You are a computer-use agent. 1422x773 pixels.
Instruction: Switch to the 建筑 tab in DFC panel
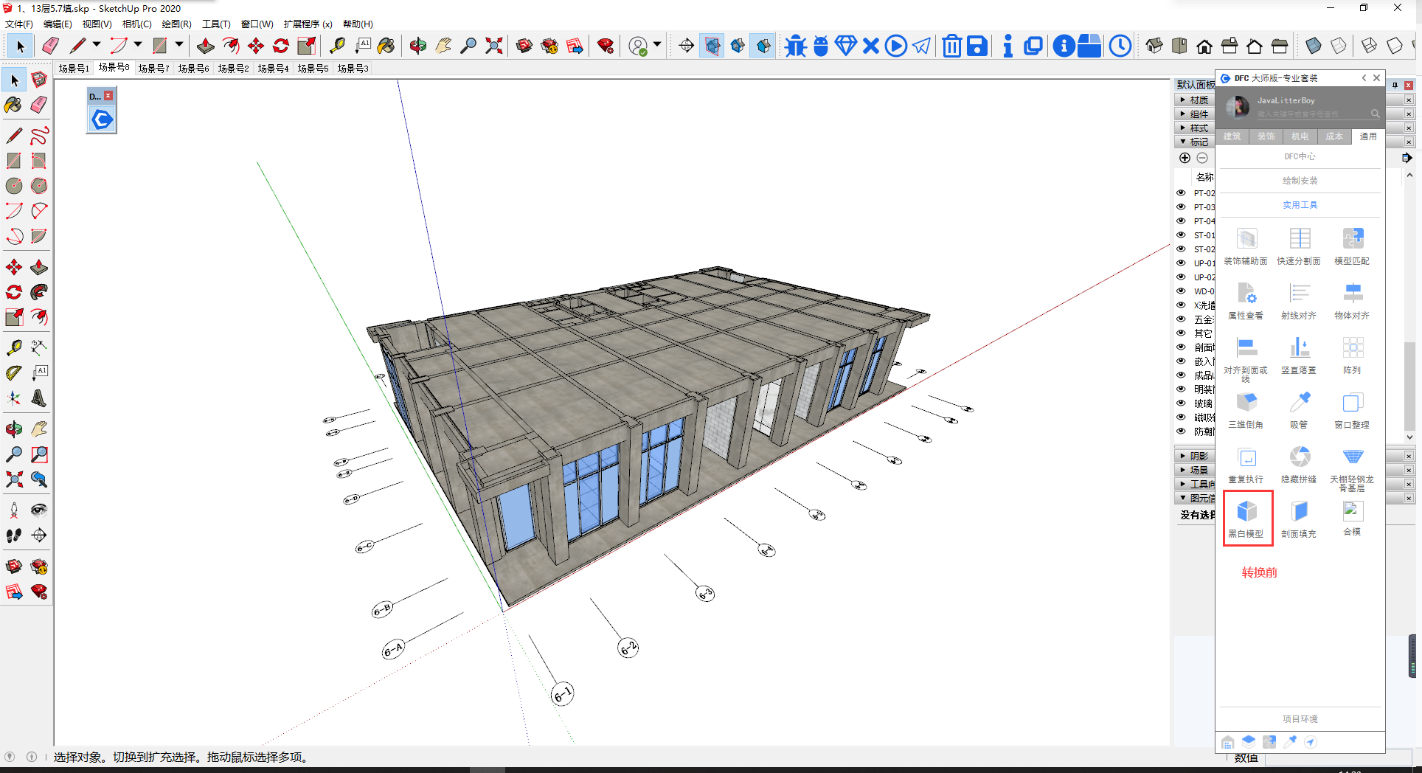(1232, 136)
